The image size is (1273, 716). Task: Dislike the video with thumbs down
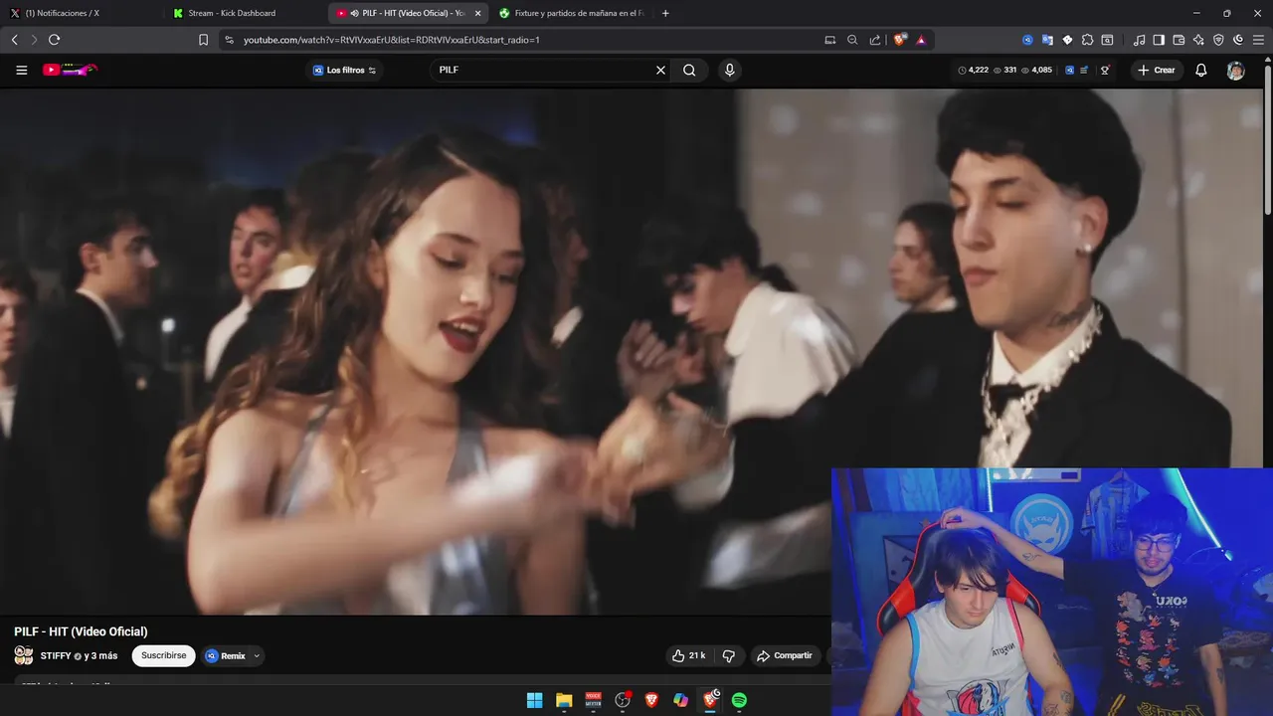click(x=729, y=656)
